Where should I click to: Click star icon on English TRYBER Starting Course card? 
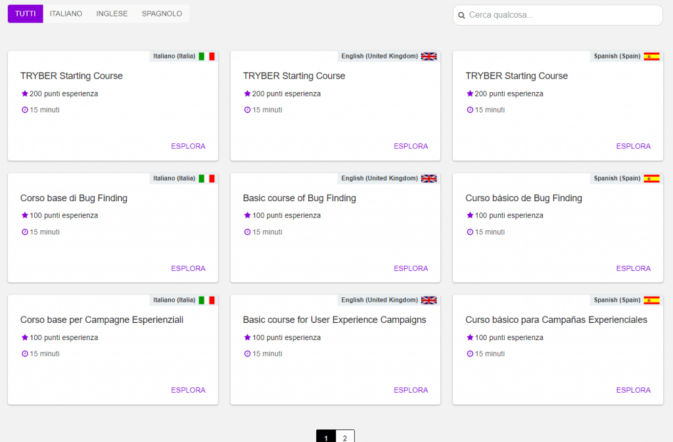click(247, 93)
